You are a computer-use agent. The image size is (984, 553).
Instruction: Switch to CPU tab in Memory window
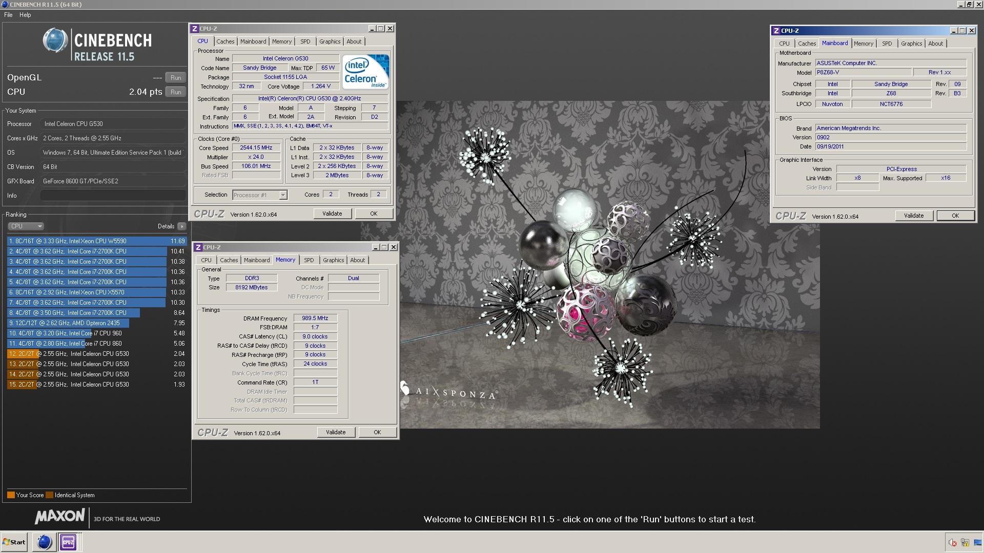(206, 260)
